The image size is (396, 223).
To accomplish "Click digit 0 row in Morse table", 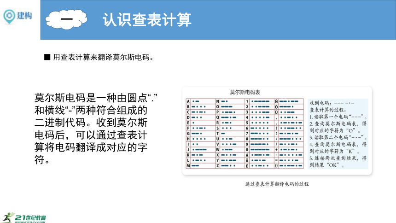I will (x=259, y=150).
